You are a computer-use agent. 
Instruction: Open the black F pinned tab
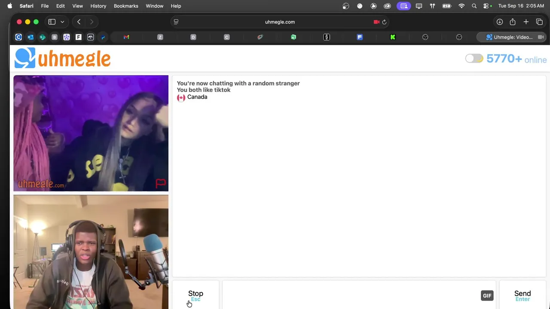79,37
